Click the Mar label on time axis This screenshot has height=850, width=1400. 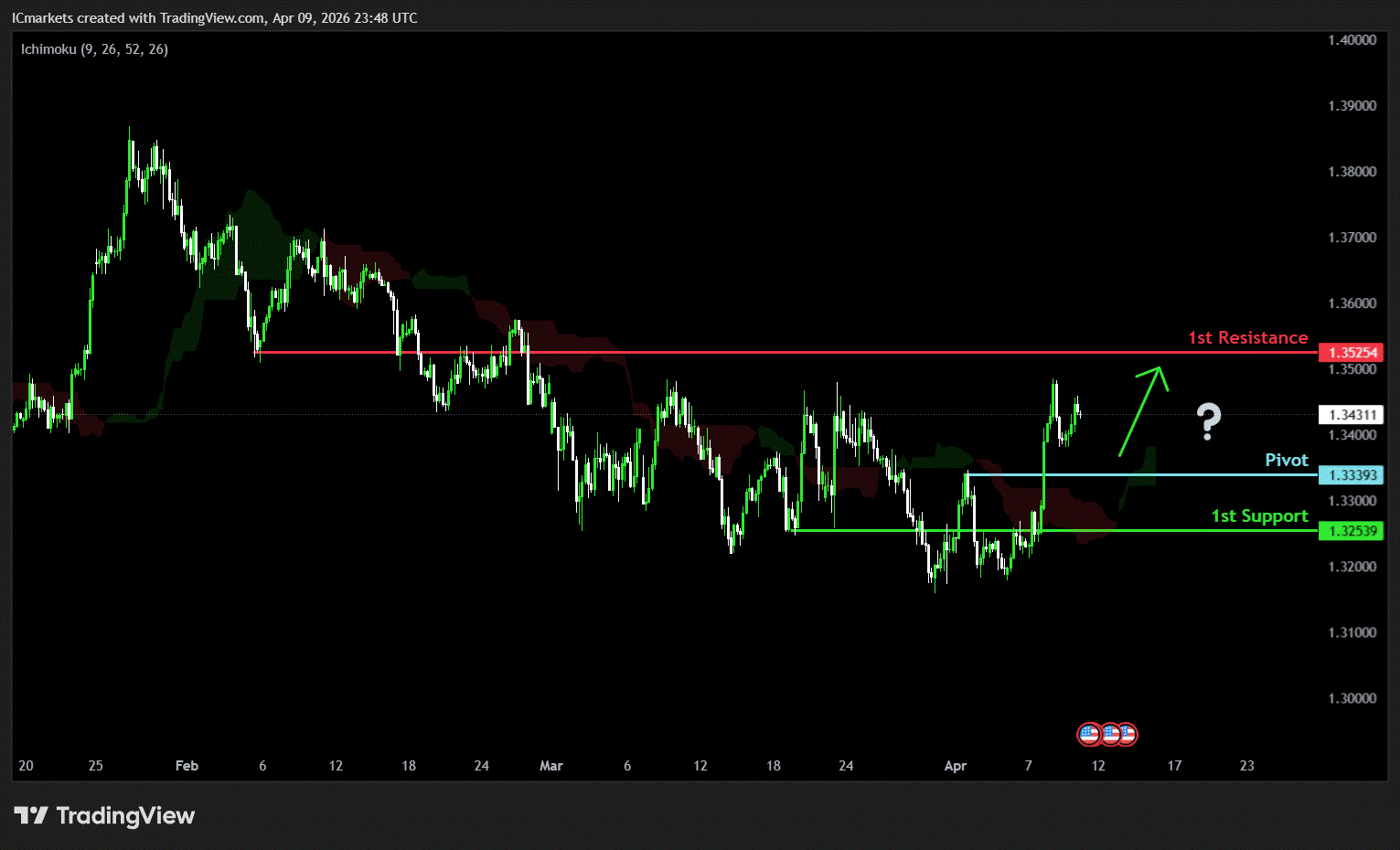tap(550, 766)
